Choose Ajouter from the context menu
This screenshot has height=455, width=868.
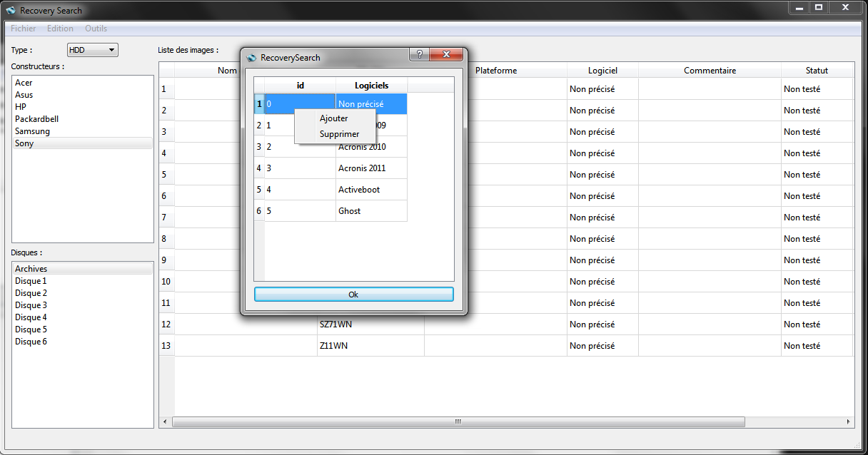coord(334,118)
